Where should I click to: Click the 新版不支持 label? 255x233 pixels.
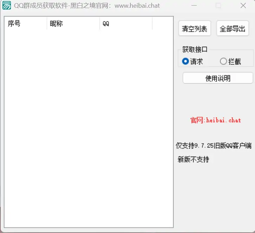point(194,159)
